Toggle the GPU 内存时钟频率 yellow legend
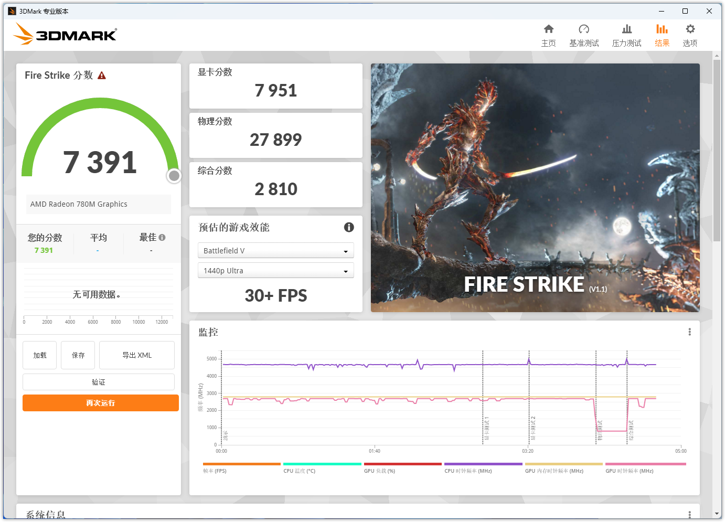725x522 pixels. 564,467
